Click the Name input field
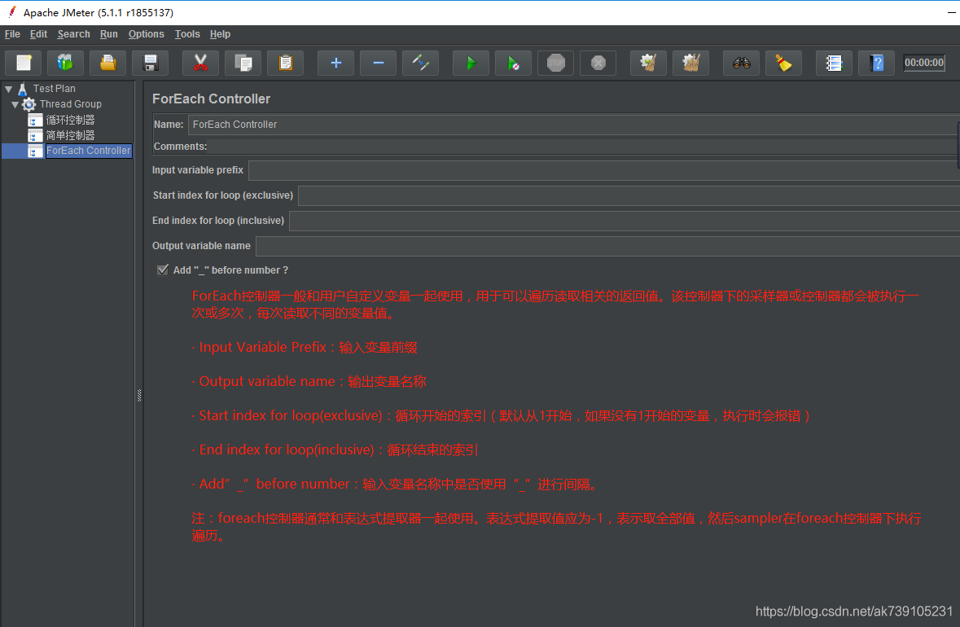Screen dimensions: 960x627 click(574, 125)
